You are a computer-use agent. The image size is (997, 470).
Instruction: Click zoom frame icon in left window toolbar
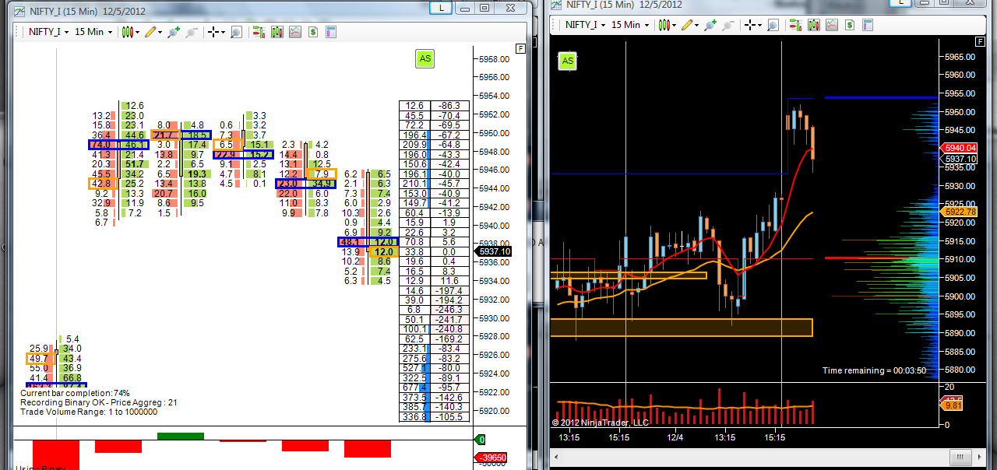(236, 32)
